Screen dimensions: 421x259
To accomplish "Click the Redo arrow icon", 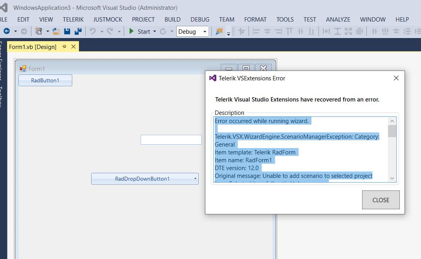I will pyautogui.click(x=110, y=31).
